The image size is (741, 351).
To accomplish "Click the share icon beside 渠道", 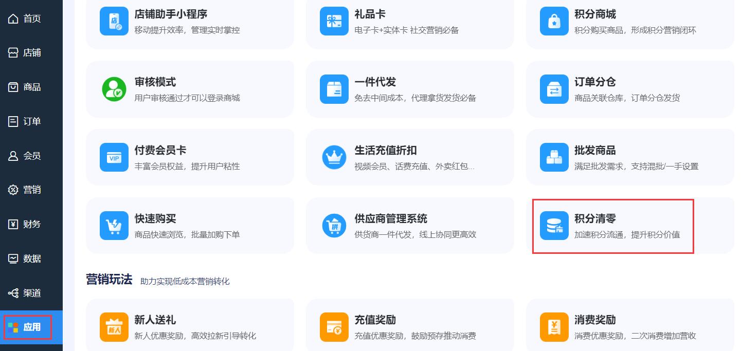I will [13, 293].
